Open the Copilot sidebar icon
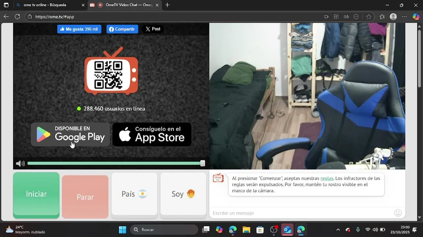423x237 pixels. [416, 17]
